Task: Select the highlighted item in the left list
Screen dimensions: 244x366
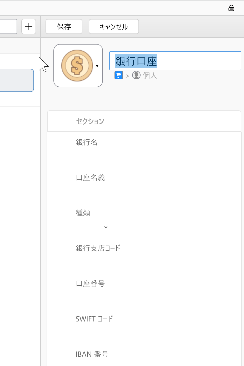Action: click(x=16, y=80)
